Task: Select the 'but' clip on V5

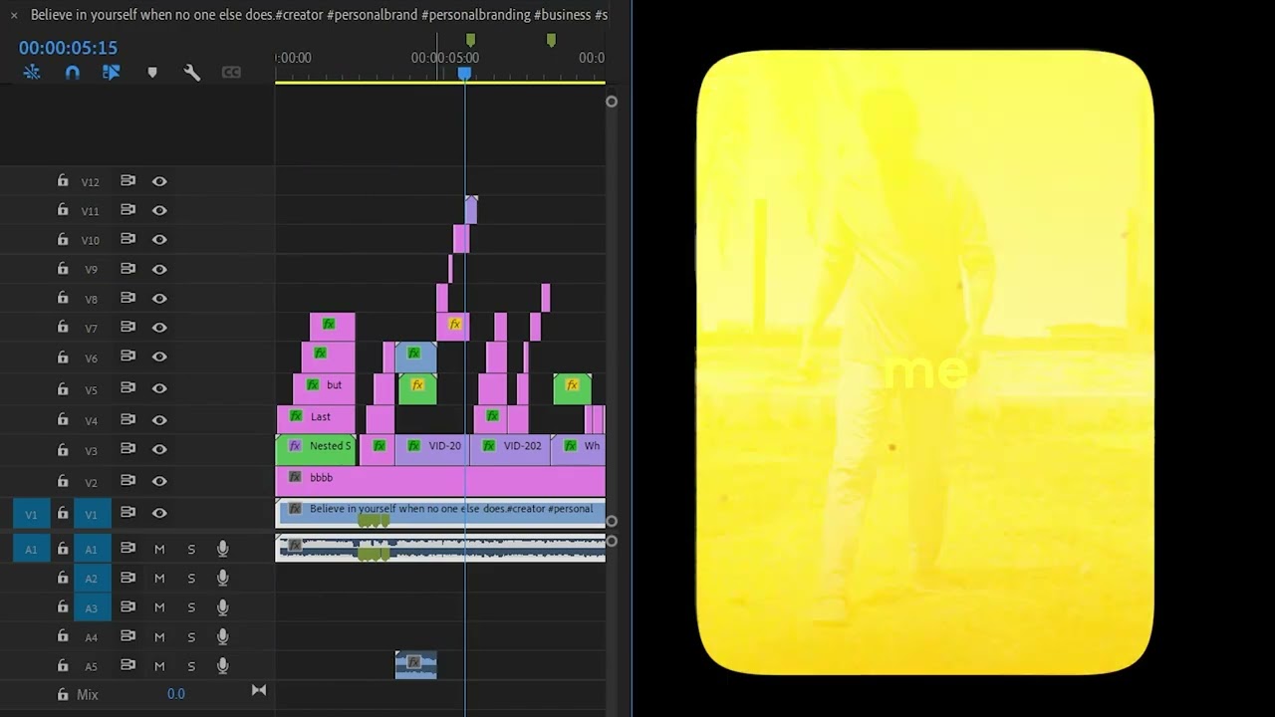Action: tap(324, 388)
